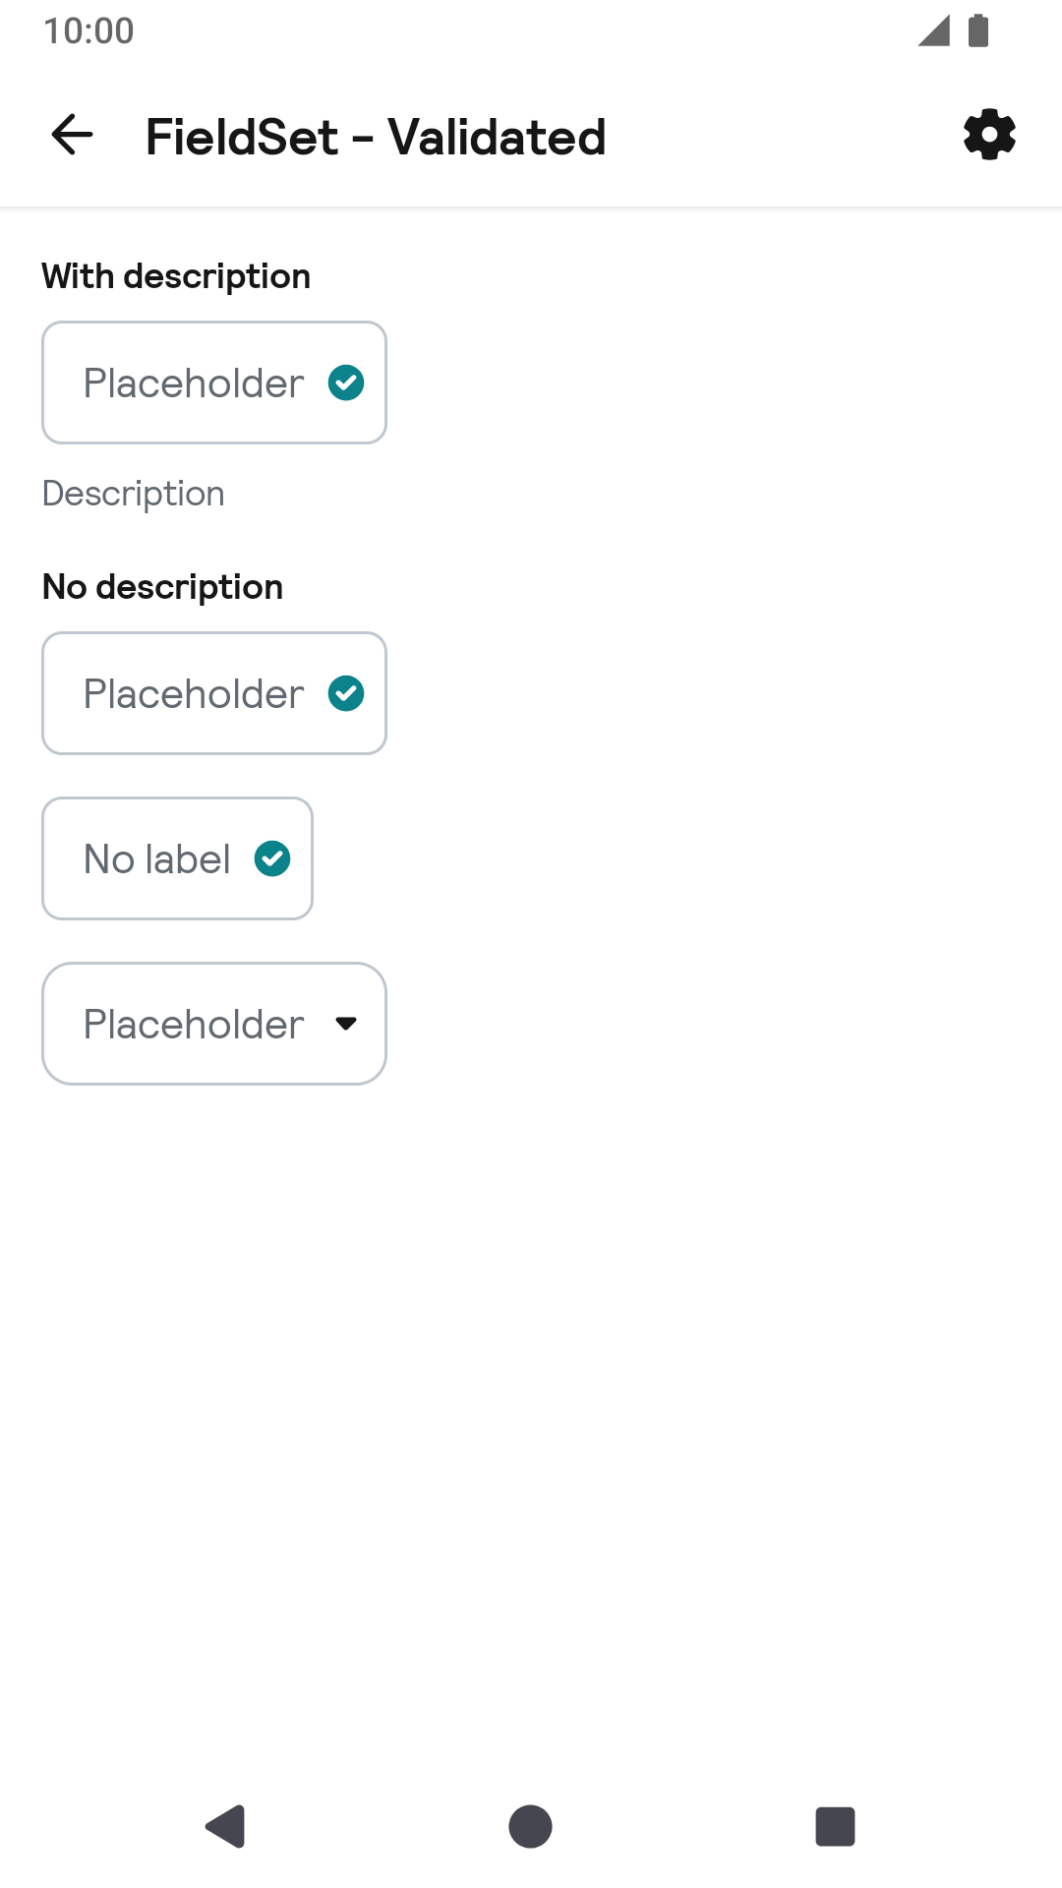Tap the With description label
Viewport: 1062px width, 1888px height.
(176, 276)
